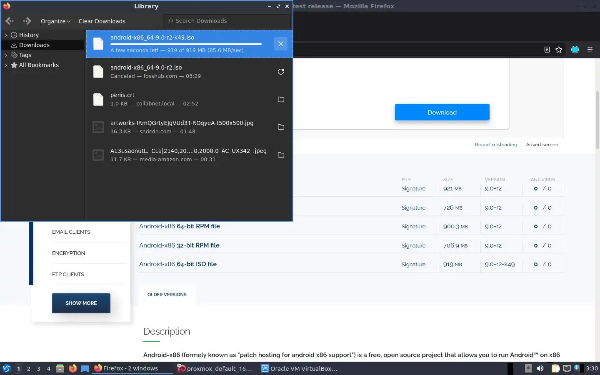Select the penis.crt download entry
The height and width of the screenshot is (375, 600).
pyautogui.click(x=189, y=100)
